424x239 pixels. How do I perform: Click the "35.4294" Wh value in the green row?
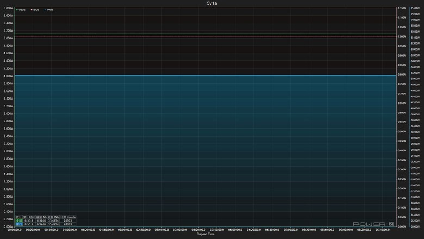coord(53,220)
